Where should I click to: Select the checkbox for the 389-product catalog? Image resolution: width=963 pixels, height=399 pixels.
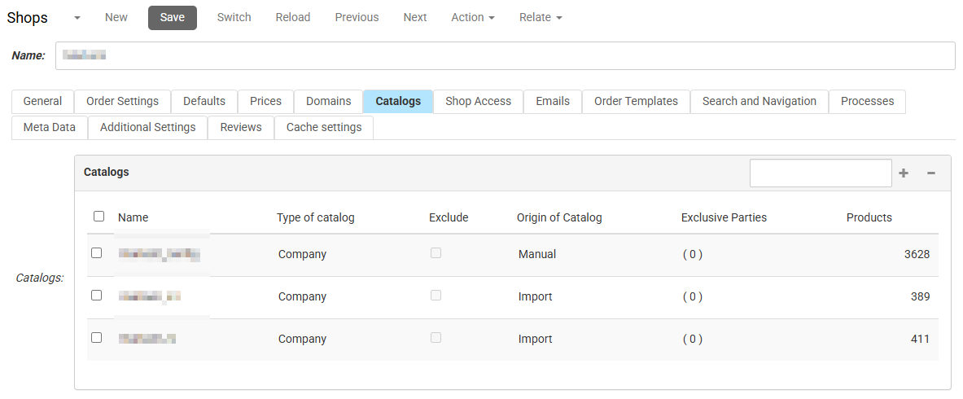click(x=97, y=296)
